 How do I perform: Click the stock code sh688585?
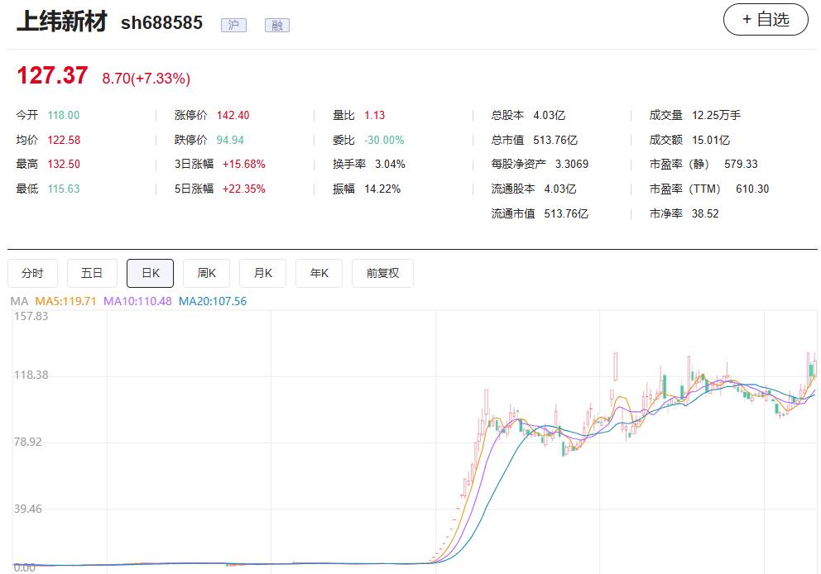coord(162,25)
